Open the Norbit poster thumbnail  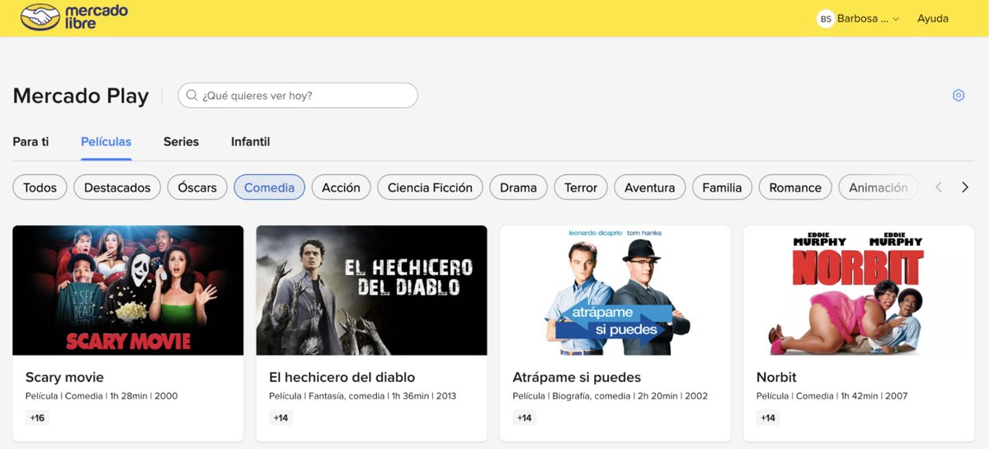click(x=859, y=291)
